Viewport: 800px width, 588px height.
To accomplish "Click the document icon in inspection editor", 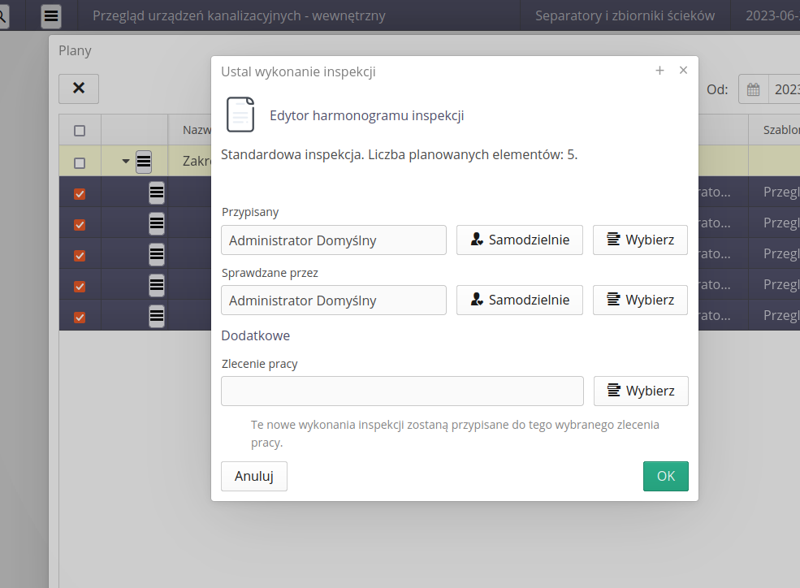I will click(x=240, y=115).
